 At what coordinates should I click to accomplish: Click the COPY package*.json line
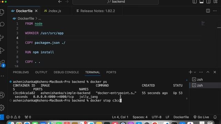pos(45,43)
